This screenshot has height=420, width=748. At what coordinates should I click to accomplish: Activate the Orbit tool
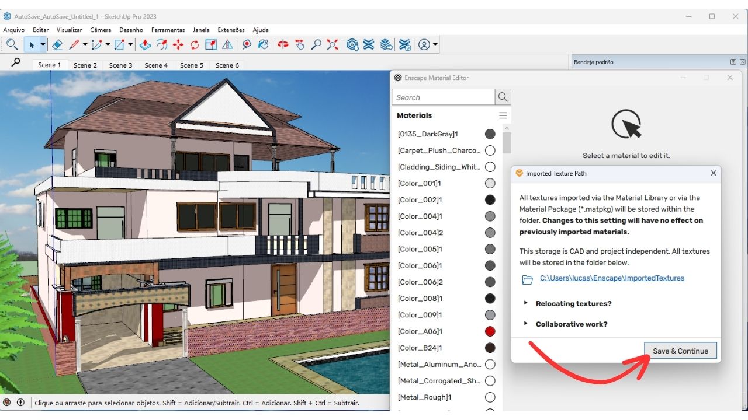click(283, 44)
